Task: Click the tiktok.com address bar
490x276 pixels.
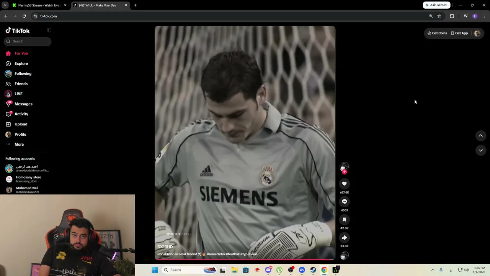Action: [230, 16]
